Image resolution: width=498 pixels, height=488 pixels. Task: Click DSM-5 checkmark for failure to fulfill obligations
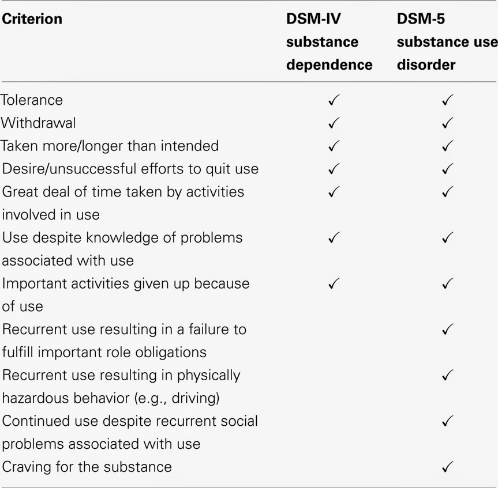447,329
